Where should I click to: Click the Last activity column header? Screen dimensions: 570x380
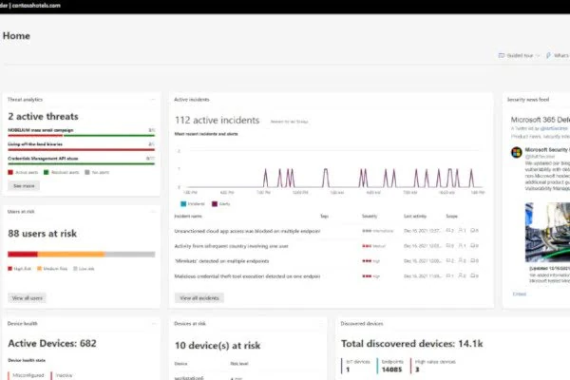415,216
